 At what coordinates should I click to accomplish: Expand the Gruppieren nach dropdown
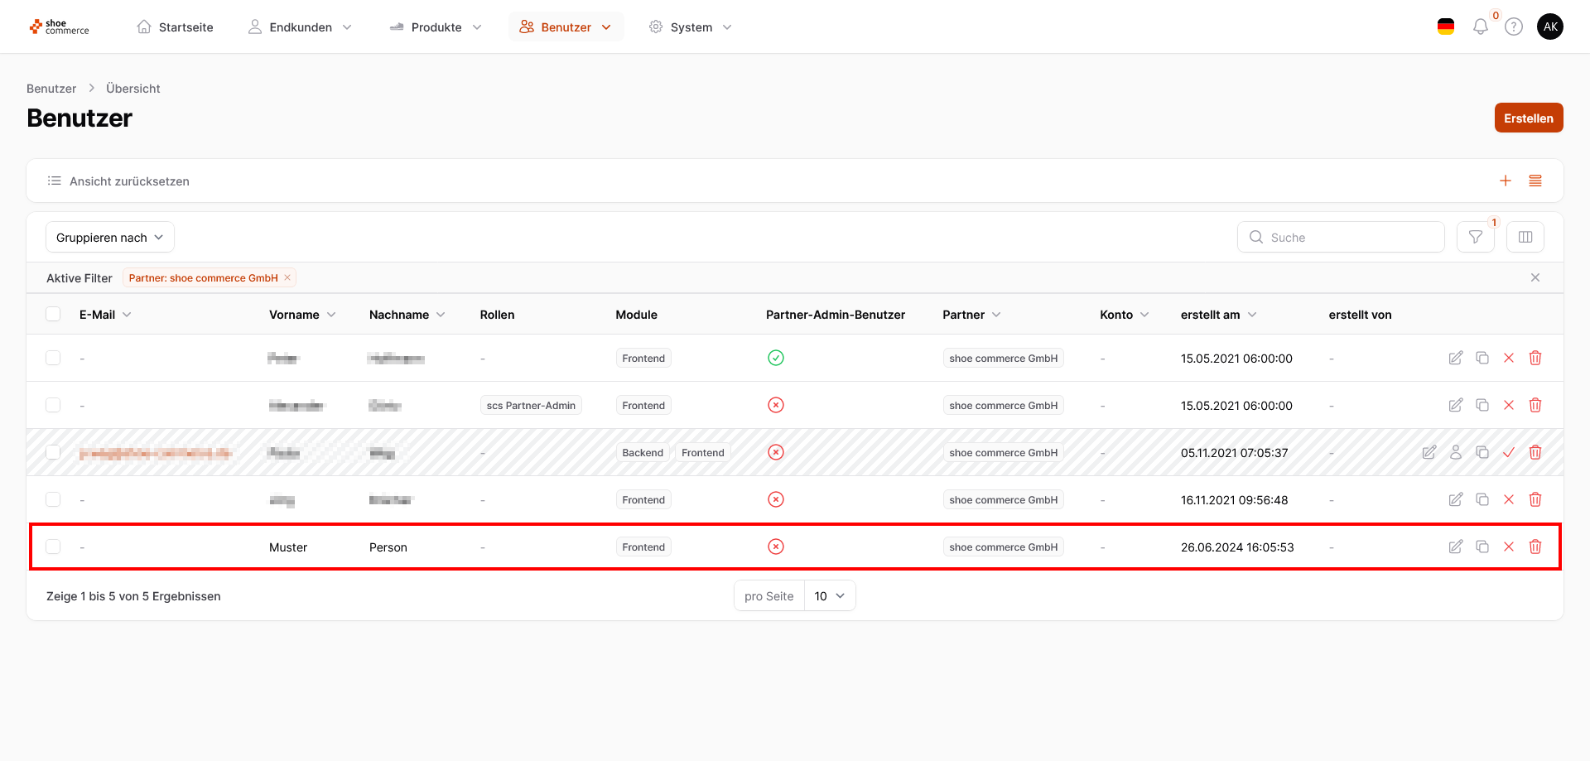coord(109,237)
